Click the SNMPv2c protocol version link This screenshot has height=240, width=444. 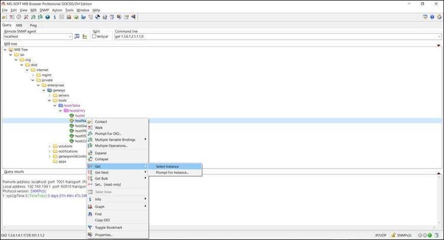[38, 191]
